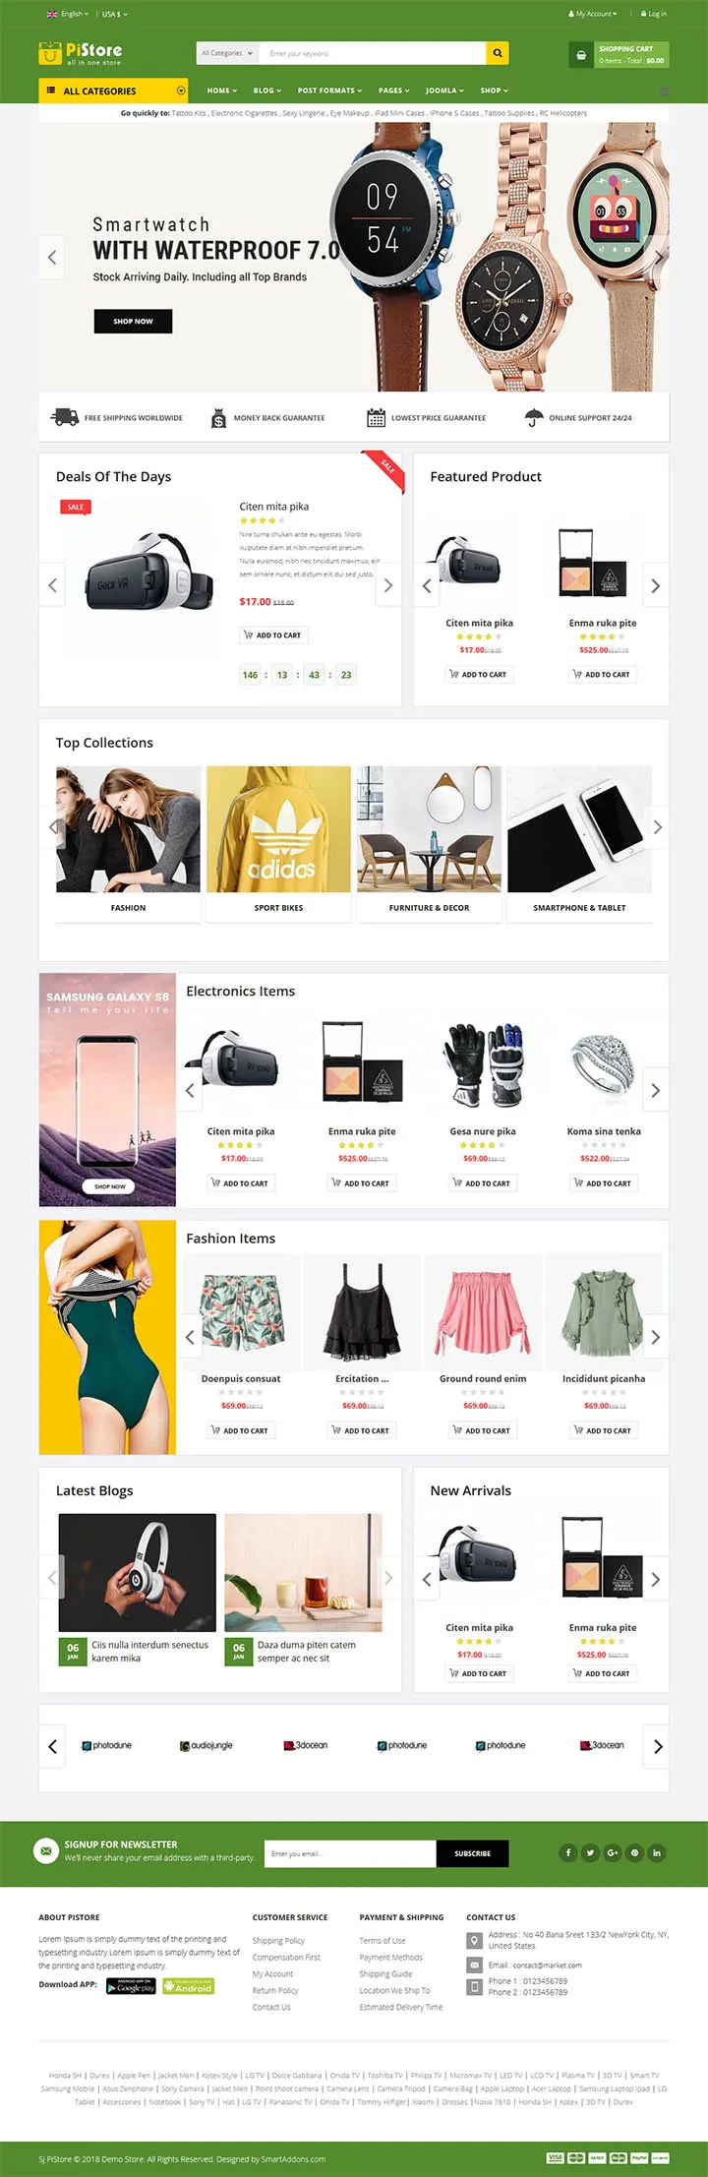Expand the All Categories search dropdown
Viewport: 708px width, 2177px height.
(227, 53)
